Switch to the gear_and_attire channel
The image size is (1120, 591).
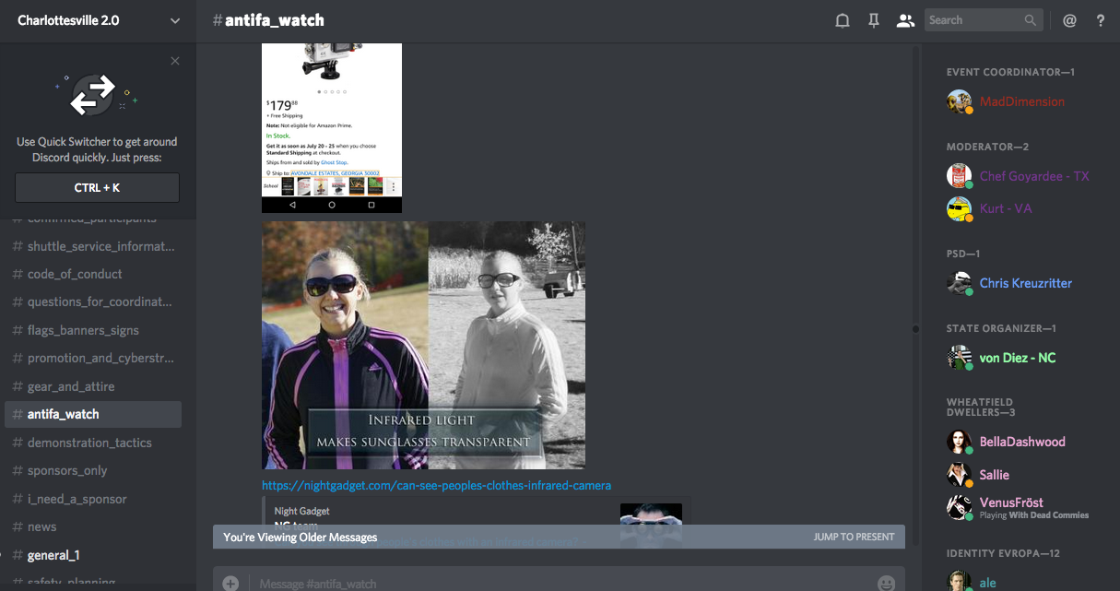71,386
